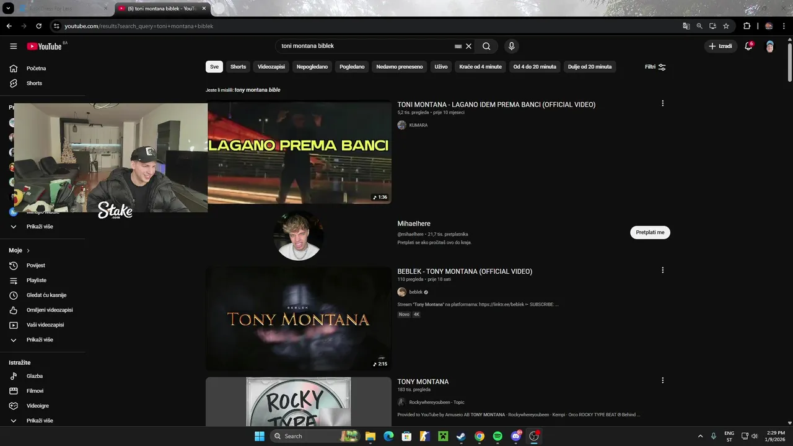Open options menu for TONY MONTANA Rocky video
The image size is (793, 446).
pos(662,380)
